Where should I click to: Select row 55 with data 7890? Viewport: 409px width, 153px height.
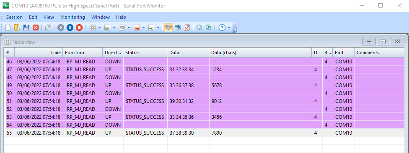(204, 133)
